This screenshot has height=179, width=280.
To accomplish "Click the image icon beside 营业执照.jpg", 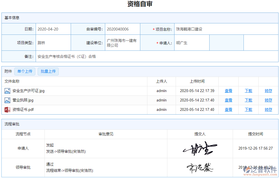I will pyautogui.click(x=7, y=100).
